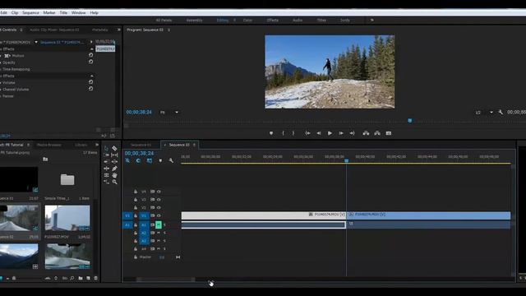Click the Project panel search icon
Image resolution: width=526 pixels, height=296 pixels.
(x=72, y=278)
